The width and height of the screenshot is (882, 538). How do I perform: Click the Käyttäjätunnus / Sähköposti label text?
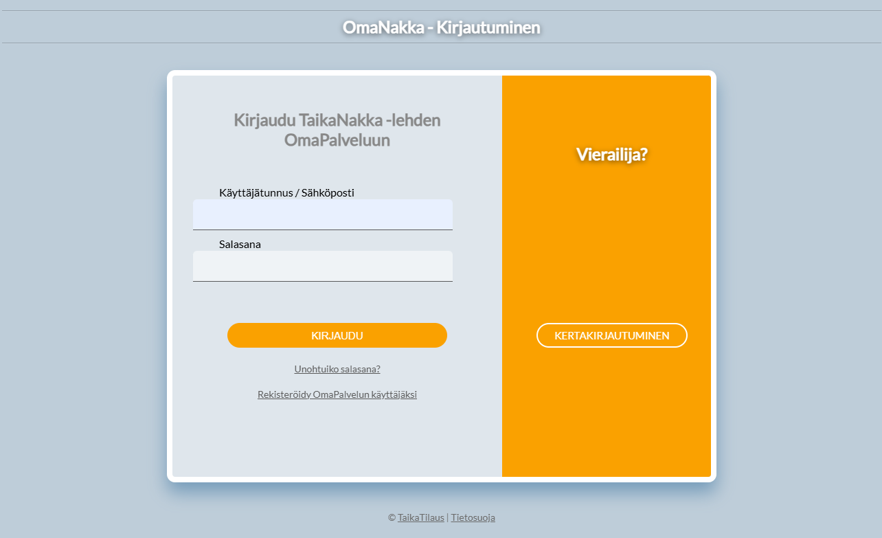[286, 192]
